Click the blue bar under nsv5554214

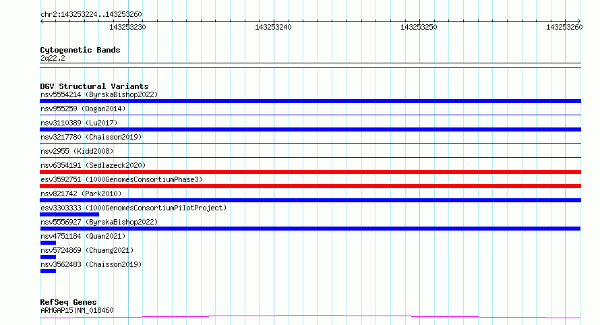point(310,101)
